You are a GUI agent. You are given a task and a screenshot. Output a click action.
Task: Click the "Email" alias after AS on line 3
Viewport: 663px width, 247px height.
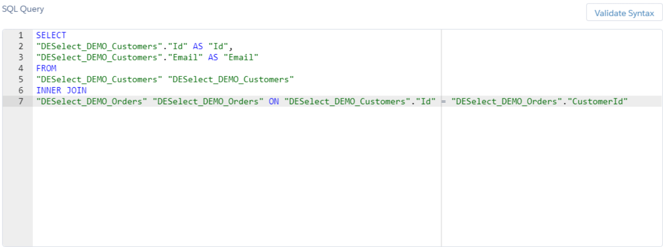241,57
